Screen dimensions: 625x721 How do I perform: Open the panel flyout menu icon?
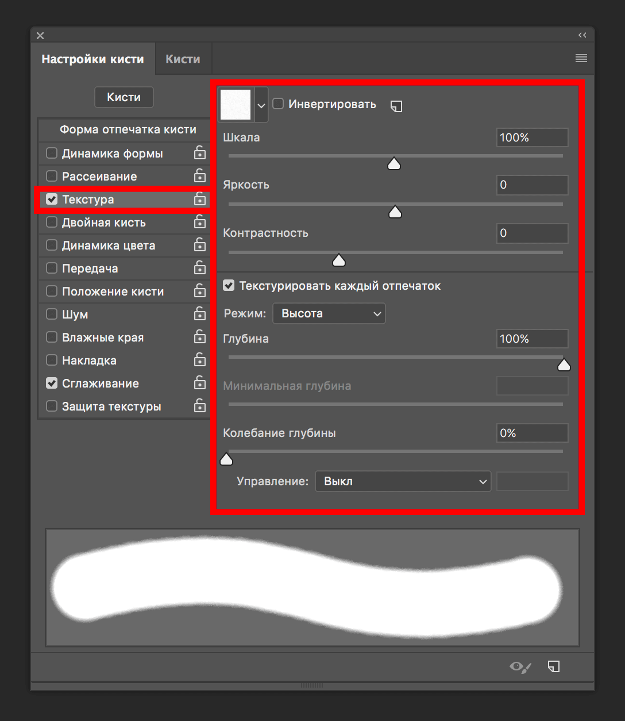pos(581,58)
